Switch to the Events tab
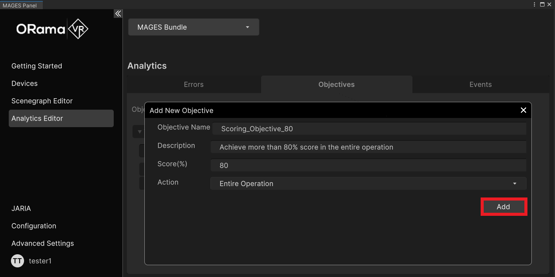This screenshot has width=555, height=277. coord(480,84)
